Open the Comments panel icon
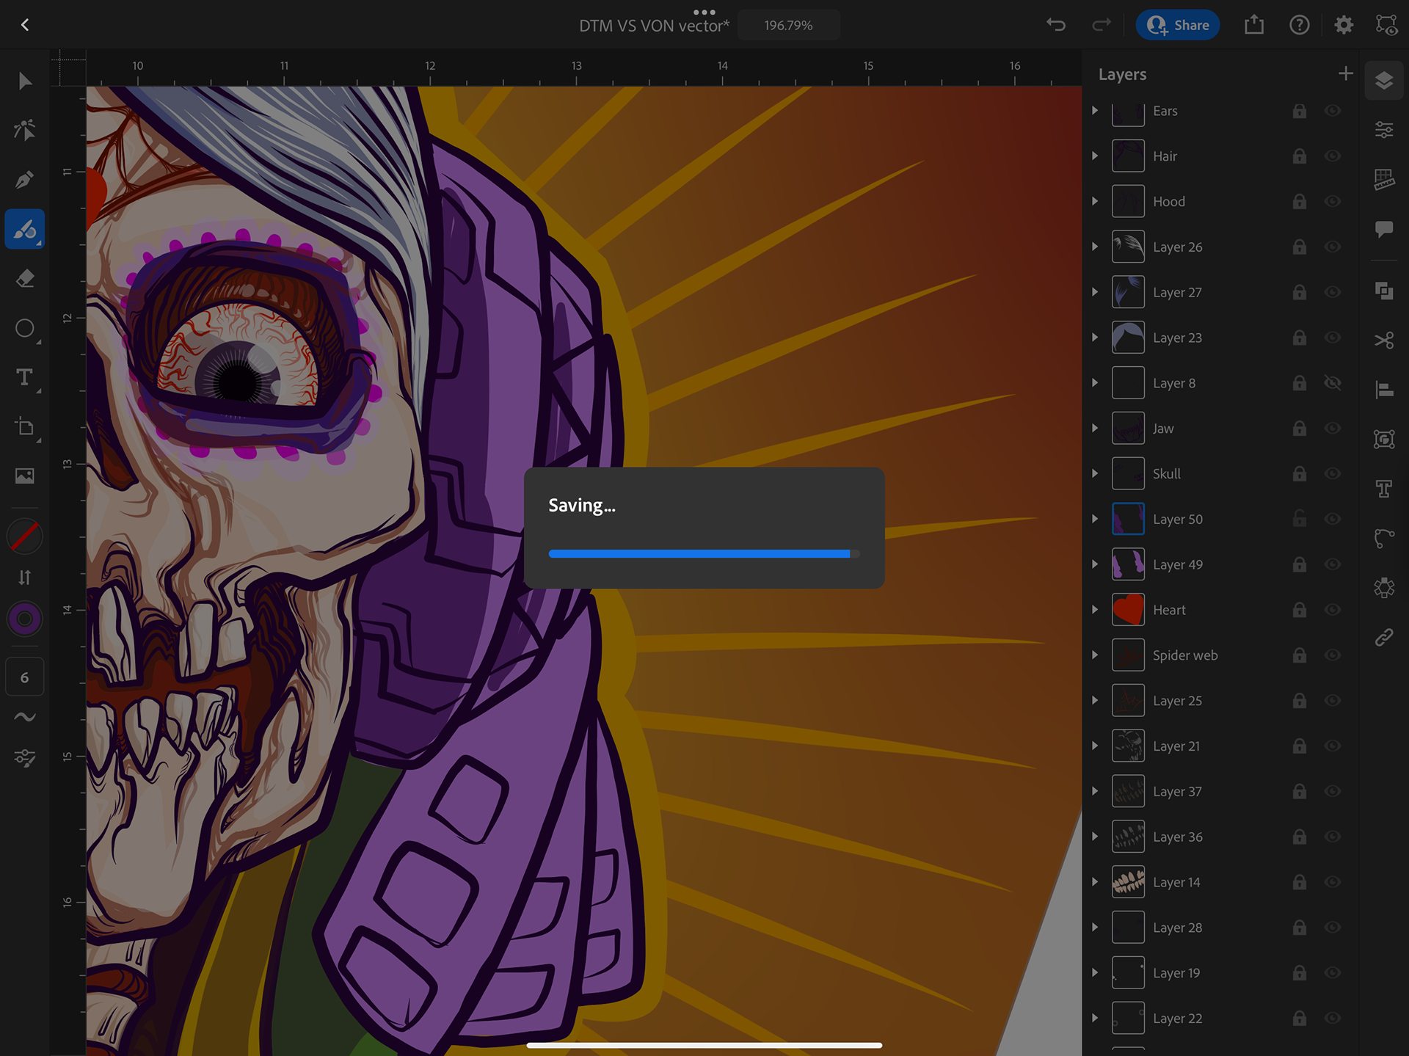 [x=1384, y=229]
